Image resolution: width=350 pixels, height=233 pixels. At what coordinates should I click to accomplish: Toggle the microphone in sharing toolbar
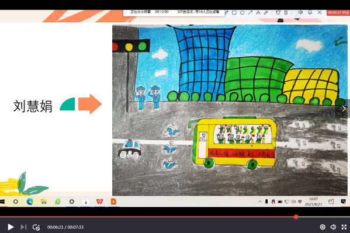[310, 12]
